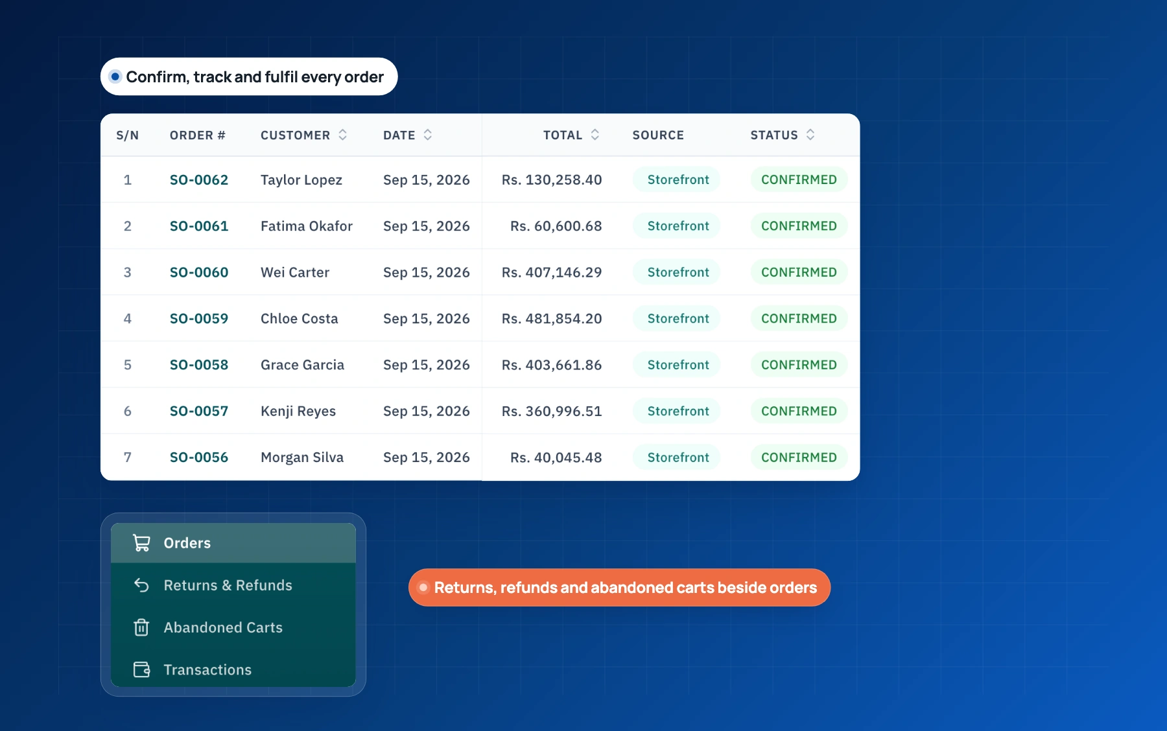Open Abandoned Carts menu item
Image resolution: width=1167 pixels, height=731 pixels.
pos(233,627)
